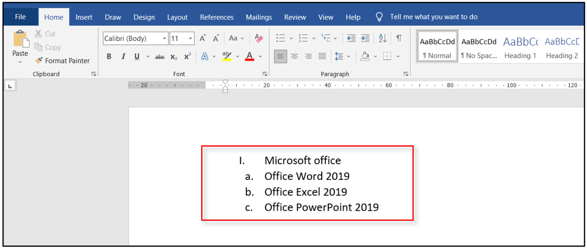Apply the Heading 1 style
This screenshot has width=587, height=251.
[521, 46]
